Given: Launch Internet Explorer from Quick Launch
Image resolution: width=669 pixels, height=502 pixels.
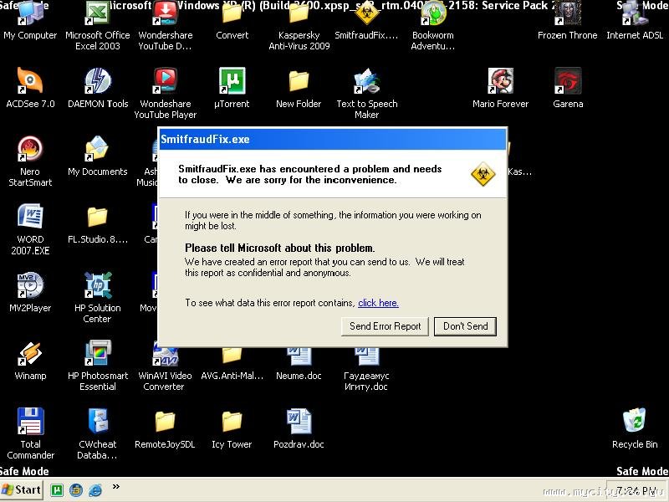Looking at the screenshot, I should (95, 490).
